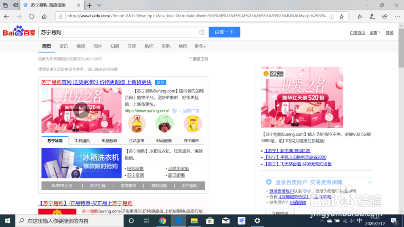Click the Add notes pen icon
The width and height of the screenshot is (404, 227).
pos(372,17)
